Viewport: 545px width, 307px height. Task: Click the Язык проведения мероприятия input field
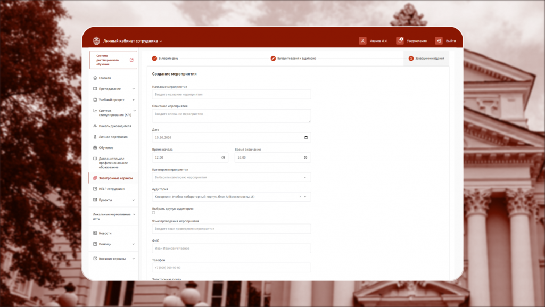pyautogui.click(x=232, y=229)
